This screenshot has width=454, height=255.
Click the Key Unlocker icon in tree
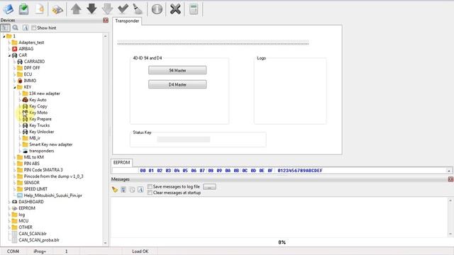click(x=26, y=132)
